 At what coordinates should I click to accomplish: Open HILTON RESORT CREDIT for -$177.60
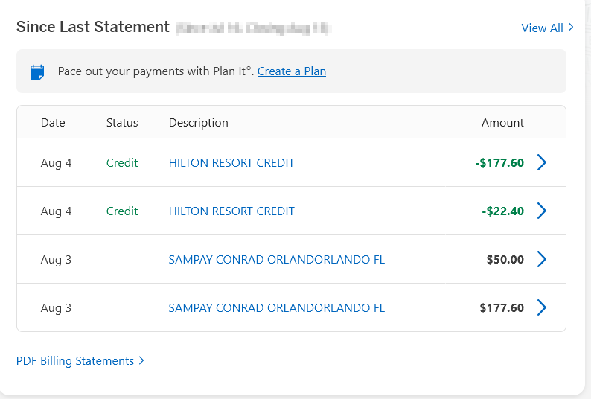click(231, 162)
